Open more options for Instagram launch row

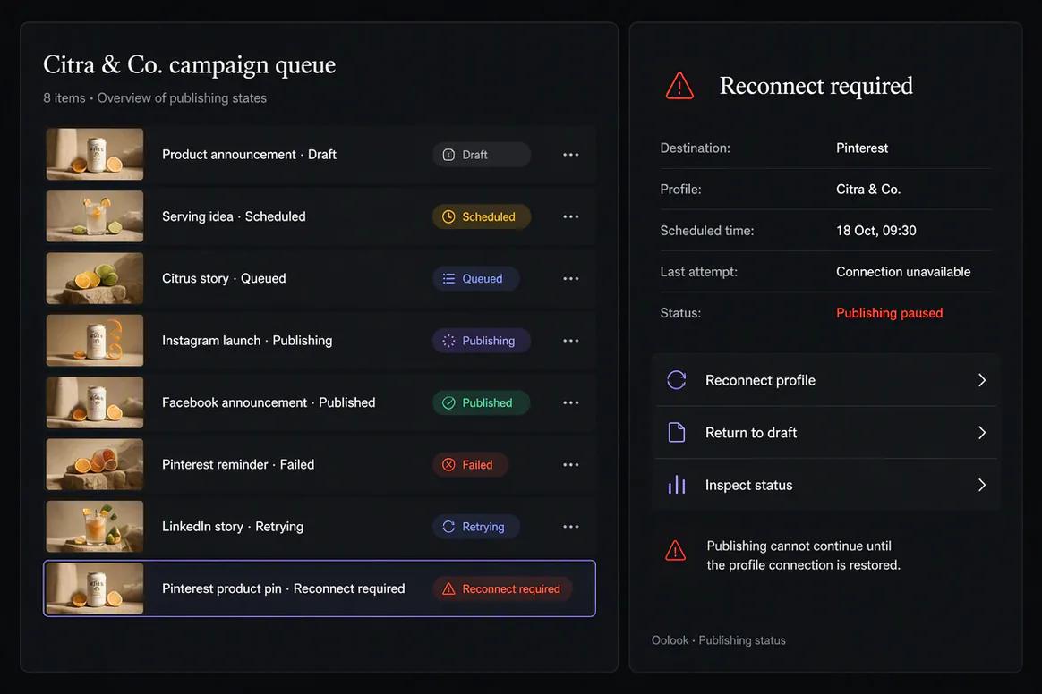571,341
